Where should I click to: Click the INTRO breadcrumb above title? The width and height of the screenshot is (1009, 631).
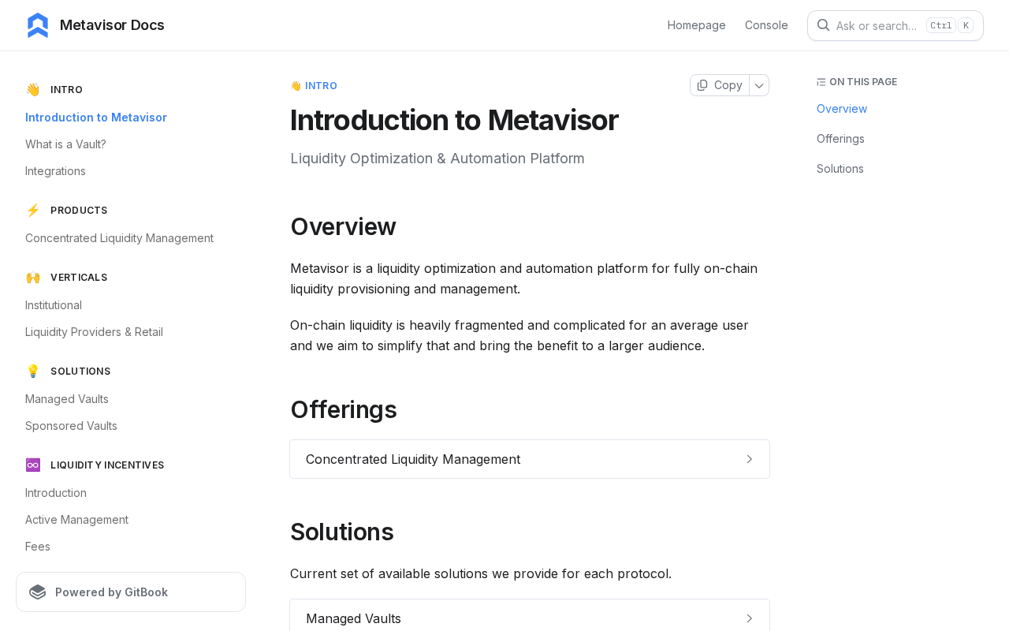pos(314,86)
